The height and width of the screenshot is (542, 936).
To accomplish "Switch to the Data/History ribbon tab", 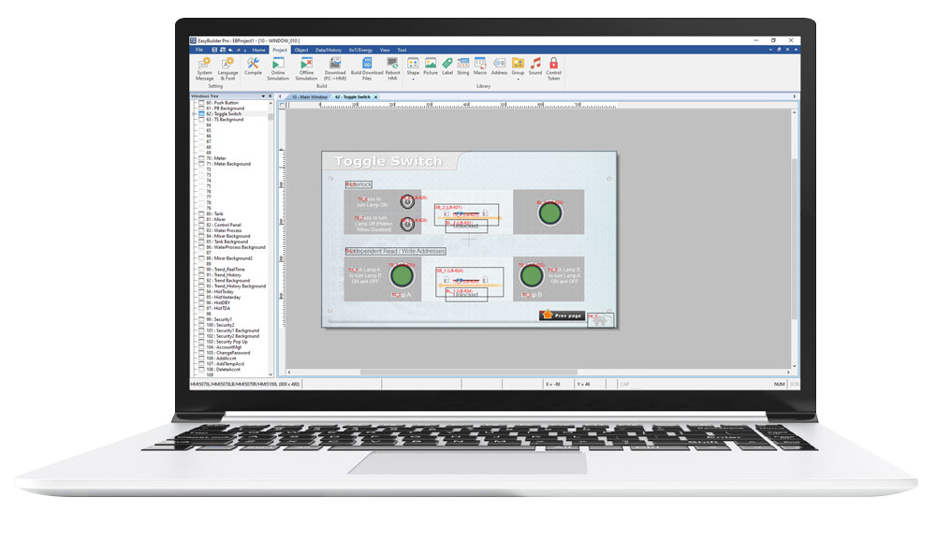I will pyautogui.click(x=329, y=51).
